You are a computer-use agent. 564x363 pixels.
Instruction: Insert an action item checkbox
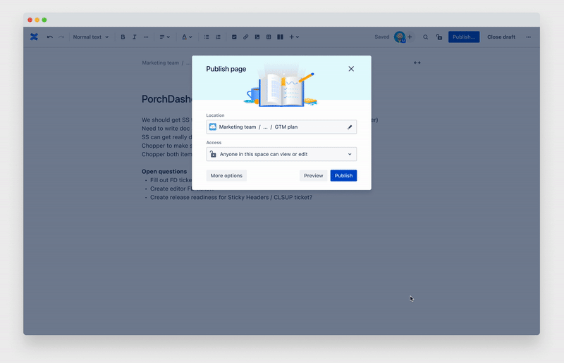[234, 37]
